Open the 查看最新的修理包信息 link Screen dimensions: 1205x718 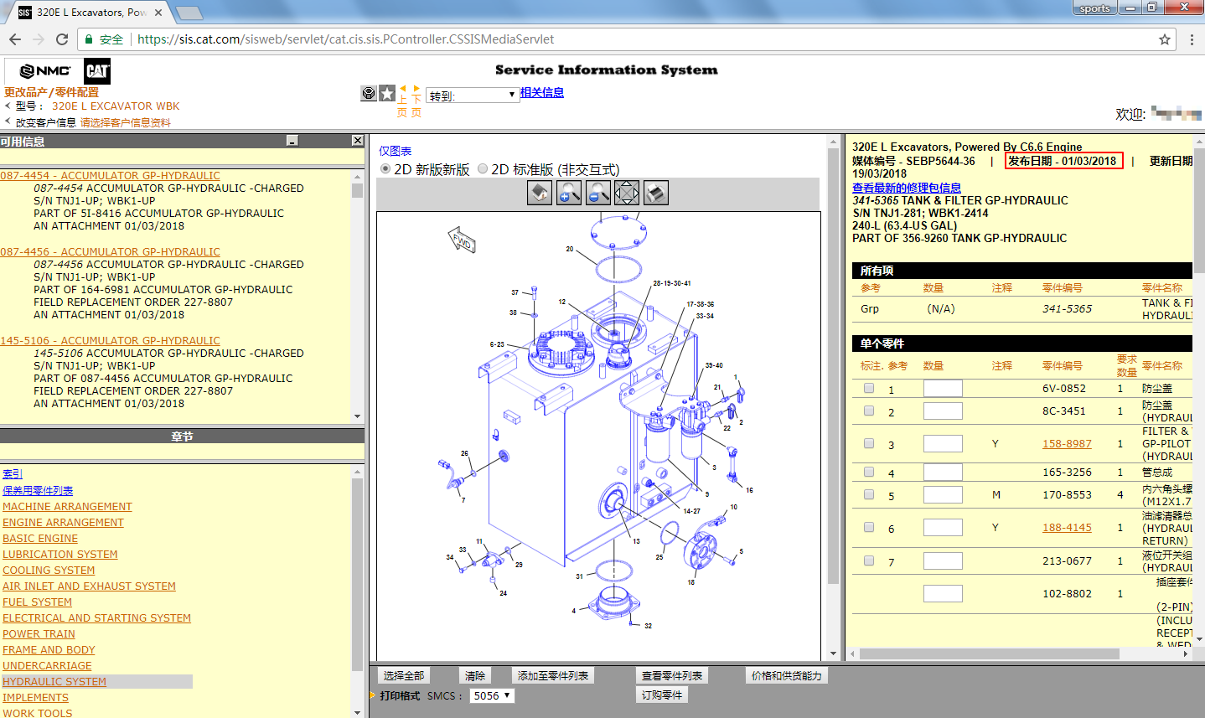[x=907, y=188]
